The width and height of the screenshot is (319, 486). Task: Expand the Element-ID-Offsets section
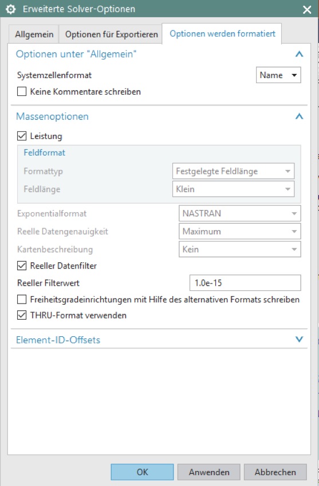[299, 339]
